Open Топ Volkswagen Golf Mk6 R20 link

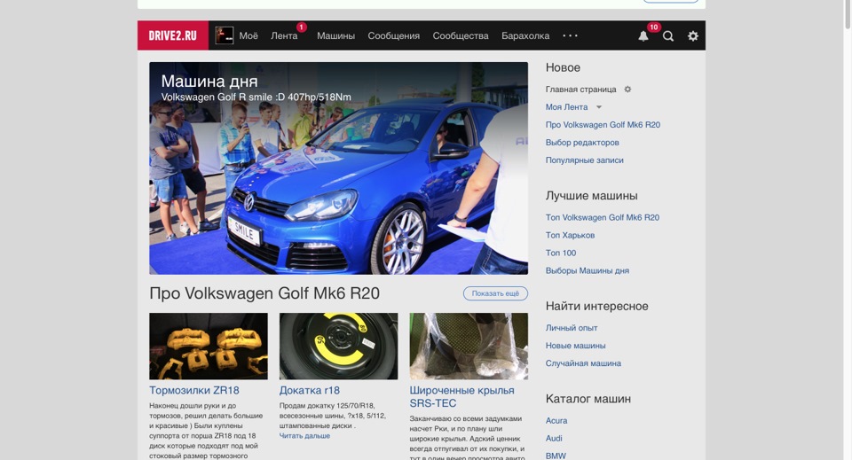click(x=603, y=217)
